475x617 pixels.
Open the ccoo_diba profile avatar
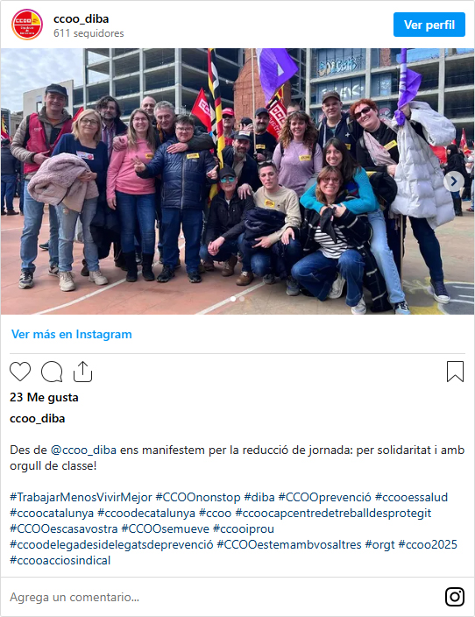click(27, 25)
